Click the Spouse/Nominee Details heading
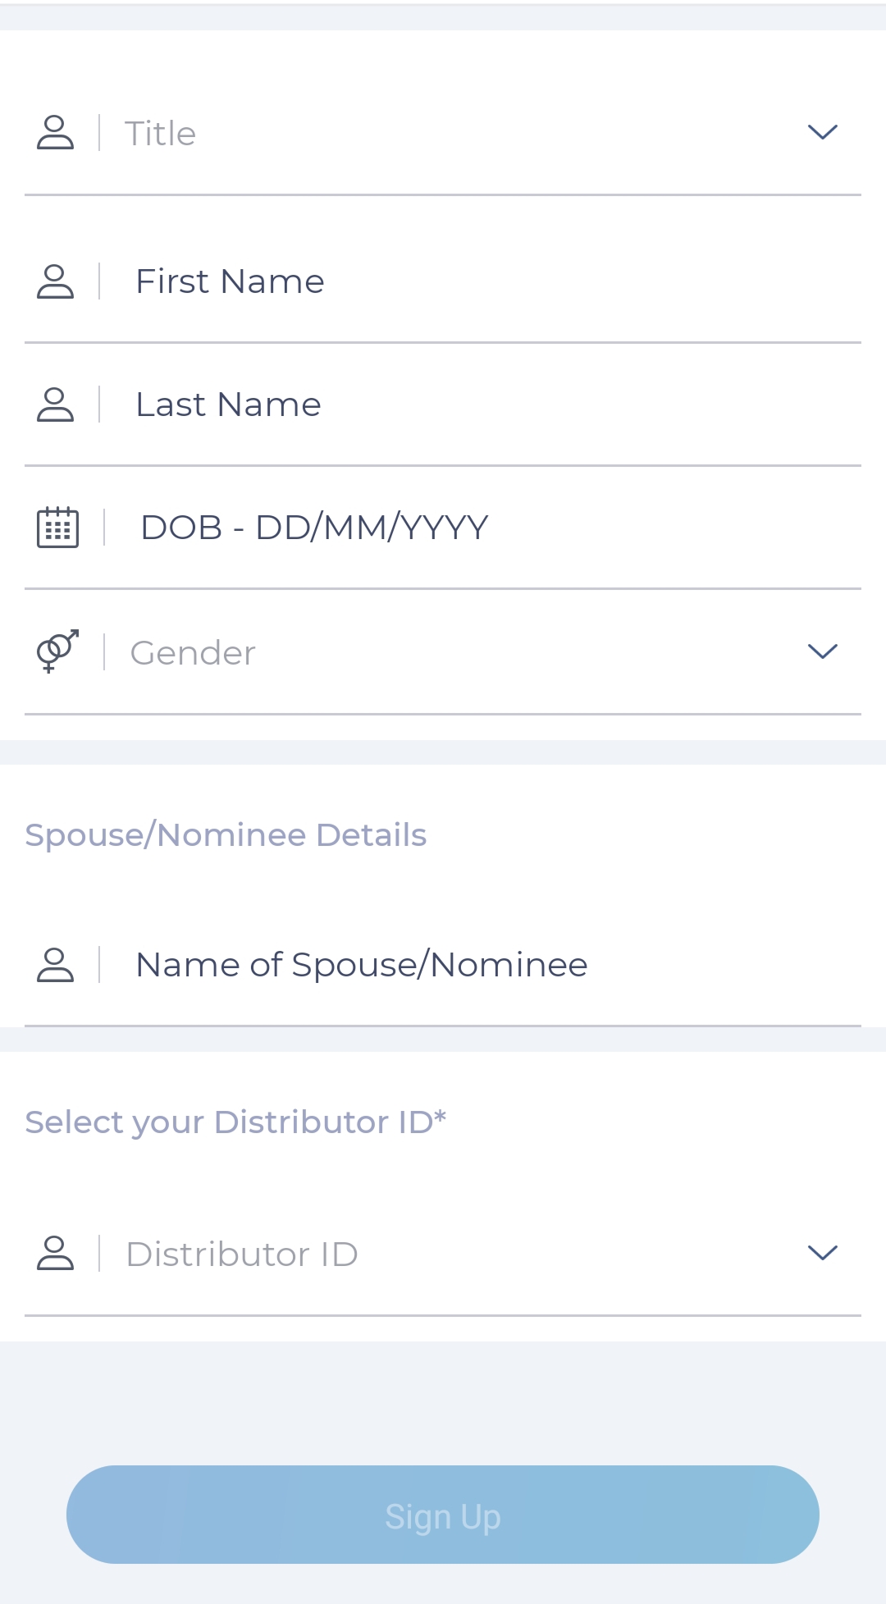 coord(226,835)
